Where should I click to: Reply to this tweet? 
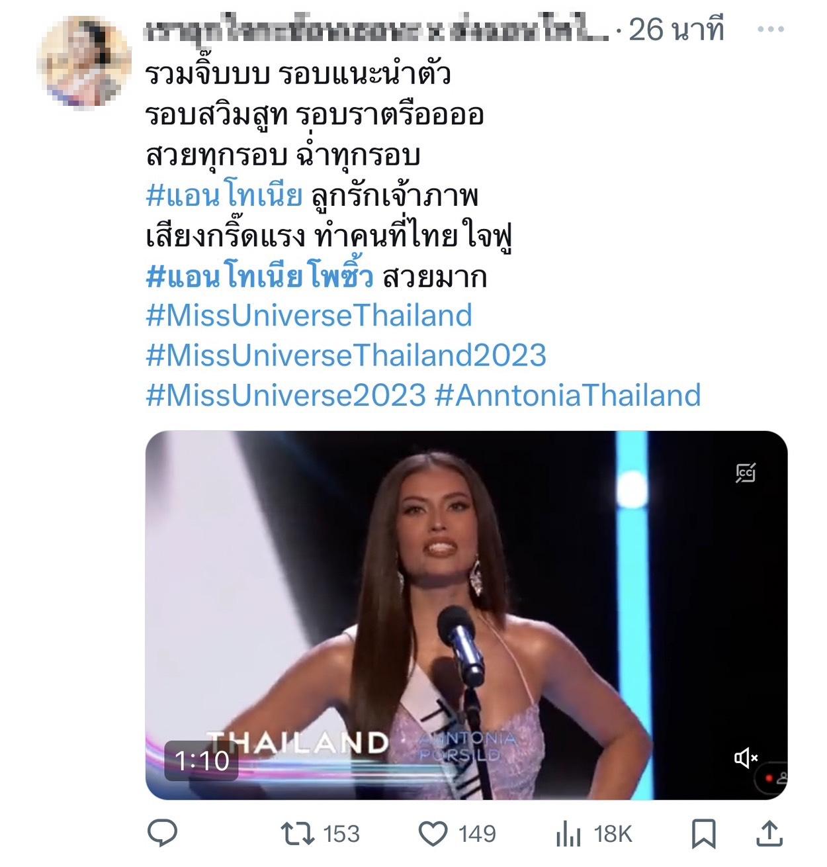(161, 833)
